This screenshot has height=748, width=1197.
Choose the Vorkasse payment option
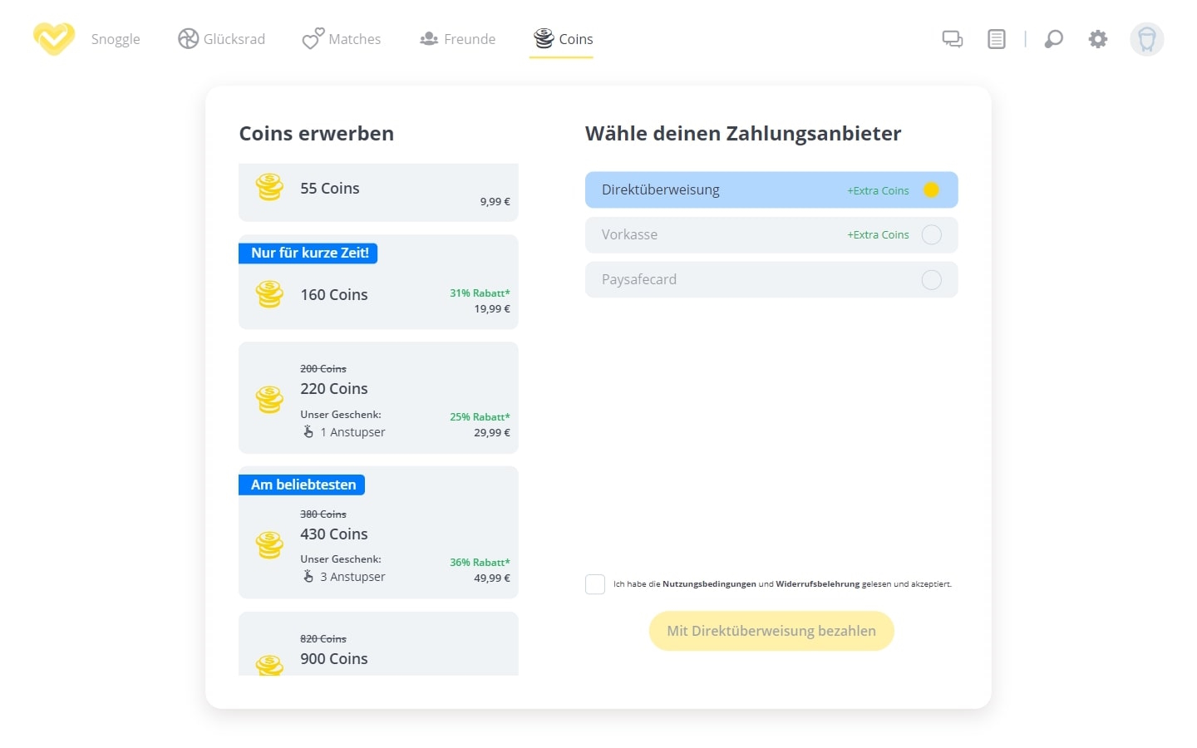[771, 234]
